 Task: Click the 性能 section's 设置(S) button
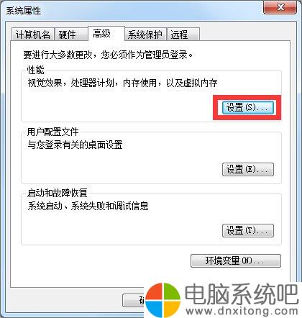[x=247, y=107]
